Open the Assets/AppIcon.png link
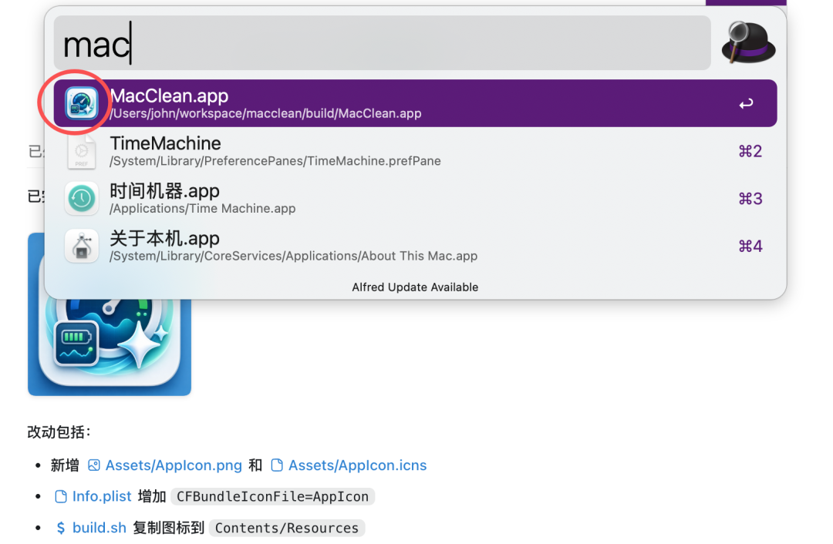Viewport: 833px width, 544px height. point(174,465)
